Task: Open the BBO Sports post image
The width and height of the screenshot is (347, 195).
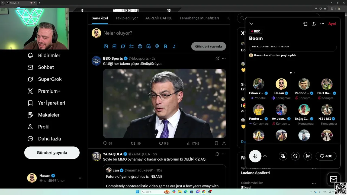Action: (164, 103)
